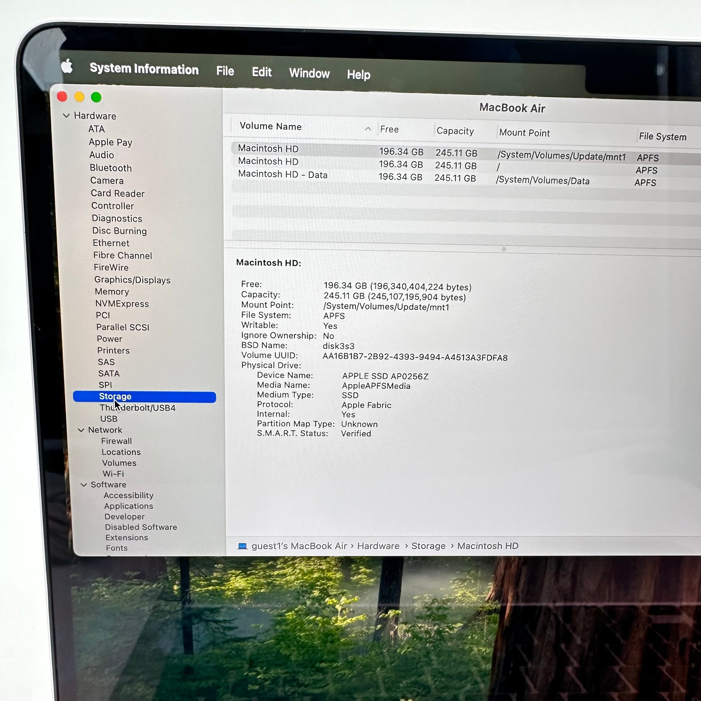Click Hardware in the path bar

(378, 546)
